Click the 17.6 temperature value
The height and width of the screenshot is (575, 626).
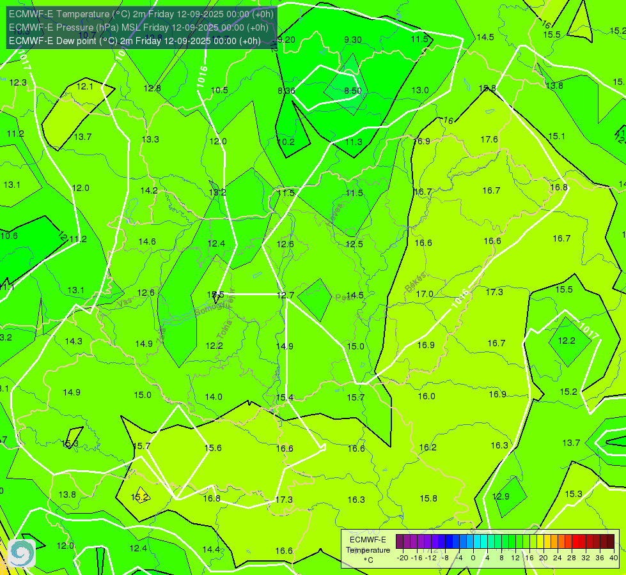click(489, 140)
